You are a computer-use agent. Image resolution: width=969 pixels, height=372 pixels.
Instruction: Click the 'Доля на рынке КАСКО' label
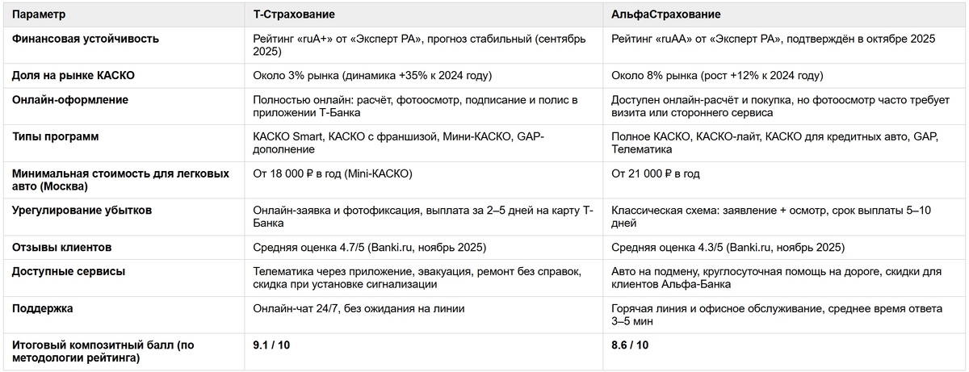73,75
